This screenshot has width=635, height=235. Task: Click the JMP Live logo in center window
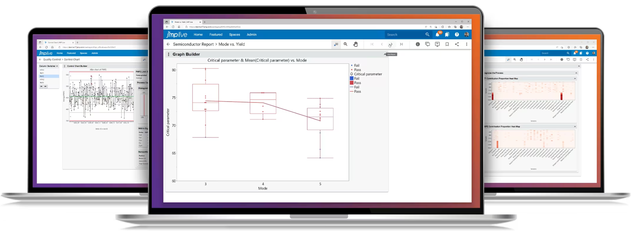tap(177, 34)
